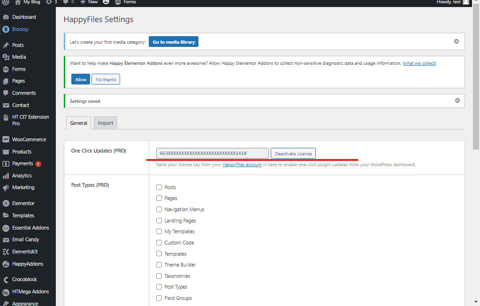Image resolution: width=480 pixels, height=306 pixels.
Task: Click the HTMega Addons icon
Action: tap(6, 292)
